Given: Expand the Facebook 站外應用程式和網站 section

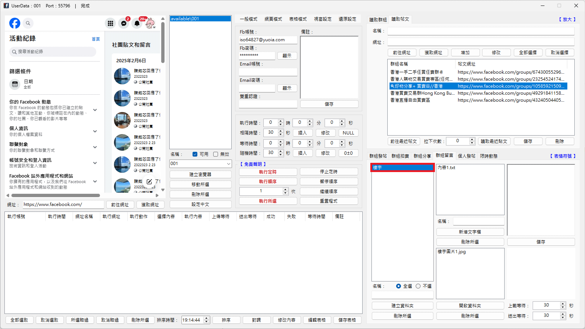Looking at the screenshot, I should [x=95, y=181].
